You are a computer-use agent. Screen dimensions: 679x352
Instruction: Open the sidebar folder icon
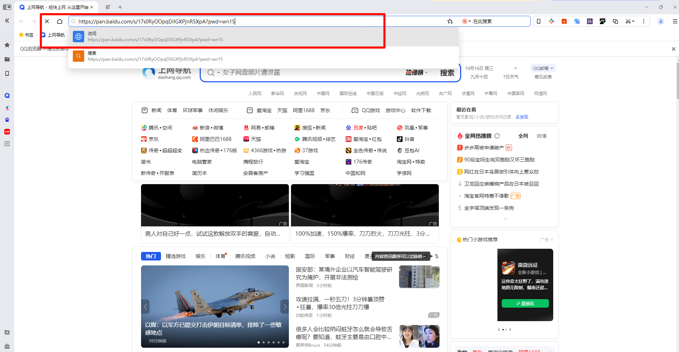click(x=7, y=59)
